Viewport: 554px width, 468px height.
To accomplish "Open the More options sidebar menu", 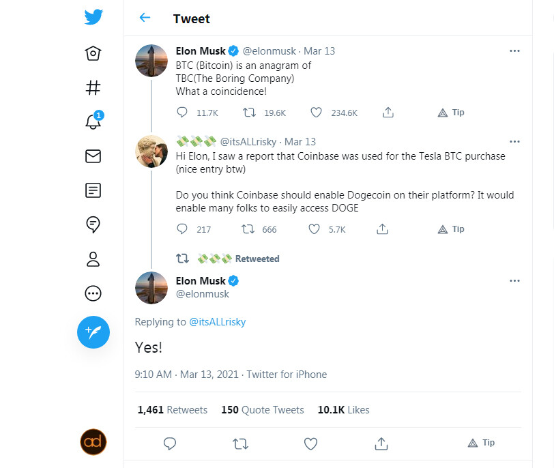I will (x=93, y=293).
